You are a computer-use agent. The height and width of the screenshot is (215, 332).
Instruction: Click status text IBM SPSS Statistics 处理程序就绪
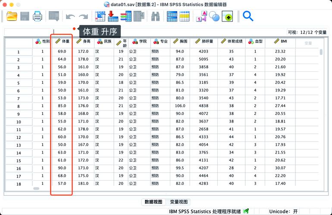[205, 212]
